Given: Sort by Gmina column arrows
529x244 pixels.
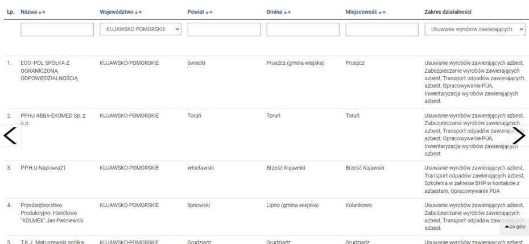Looking at the screenshot, I should coord(288,12).
